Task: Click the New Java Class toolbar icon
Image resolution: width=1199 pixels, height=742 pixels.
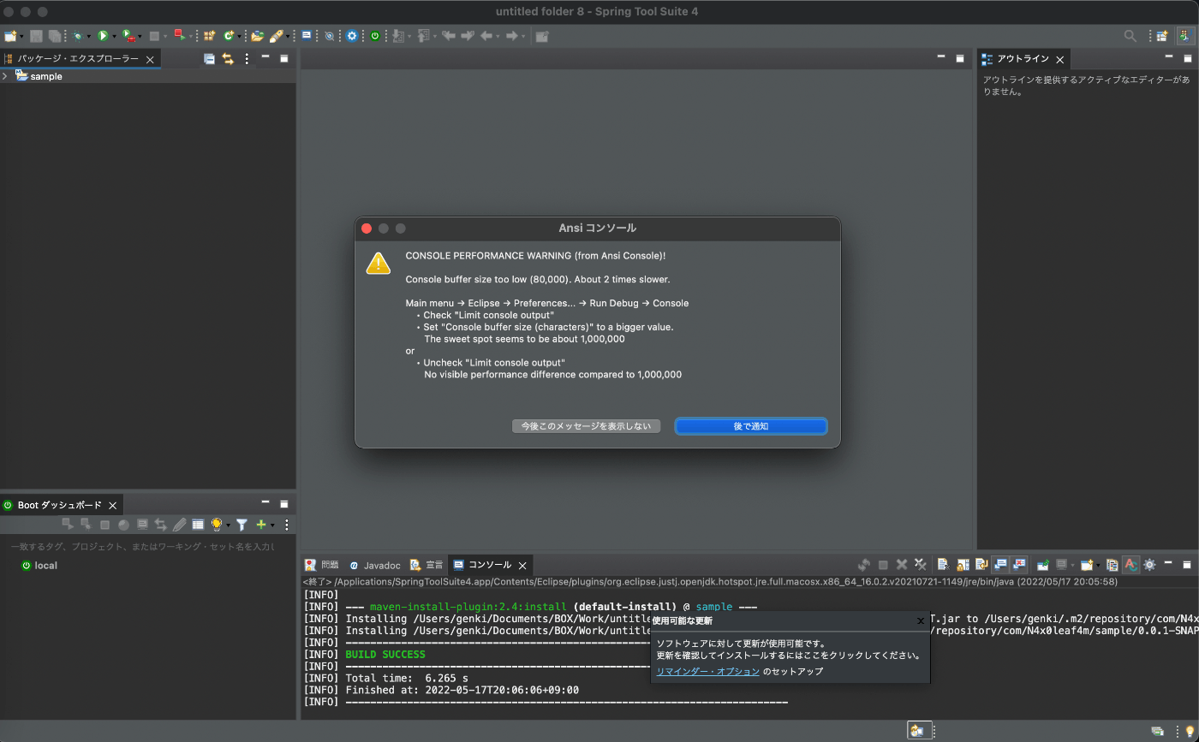Action: (229, 36)
